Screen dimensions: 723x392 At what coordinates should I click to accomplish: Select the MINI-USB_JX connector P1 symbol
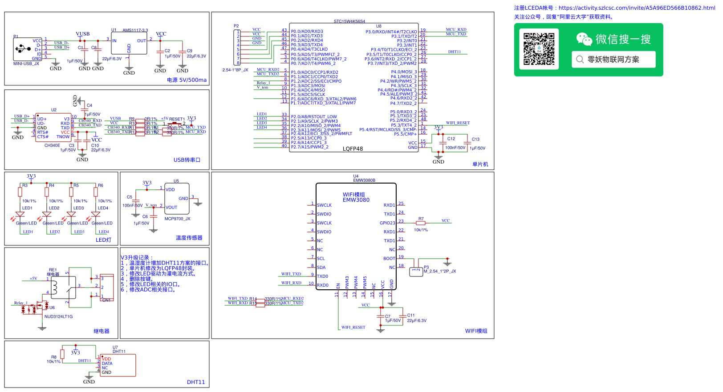(x=28, y=49)
